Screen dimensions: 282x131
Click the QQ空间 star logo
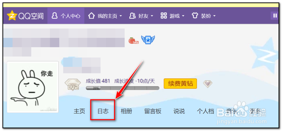pyautogui.click(x=12, y=16)
